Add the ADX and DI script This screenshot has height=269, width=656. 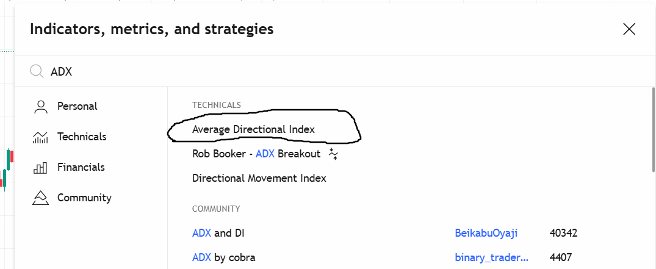pos(218,233)
